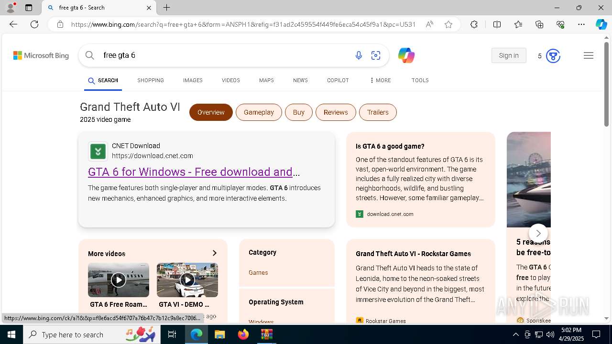Viewport: 612px width, 344px height.
Task: Click the taskbar search box
Action: [92, 334]
